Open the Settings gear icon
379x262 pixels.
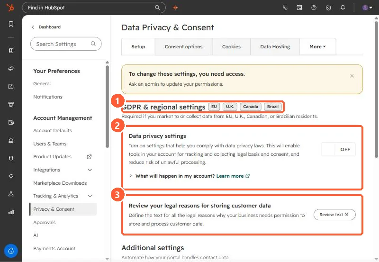pyautogui.click(x=328, y=8)
